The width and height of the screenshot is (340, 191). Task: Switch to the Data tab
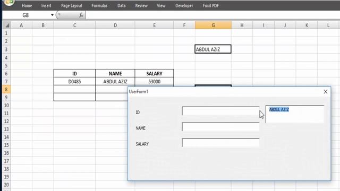click(x=122, y=6)
